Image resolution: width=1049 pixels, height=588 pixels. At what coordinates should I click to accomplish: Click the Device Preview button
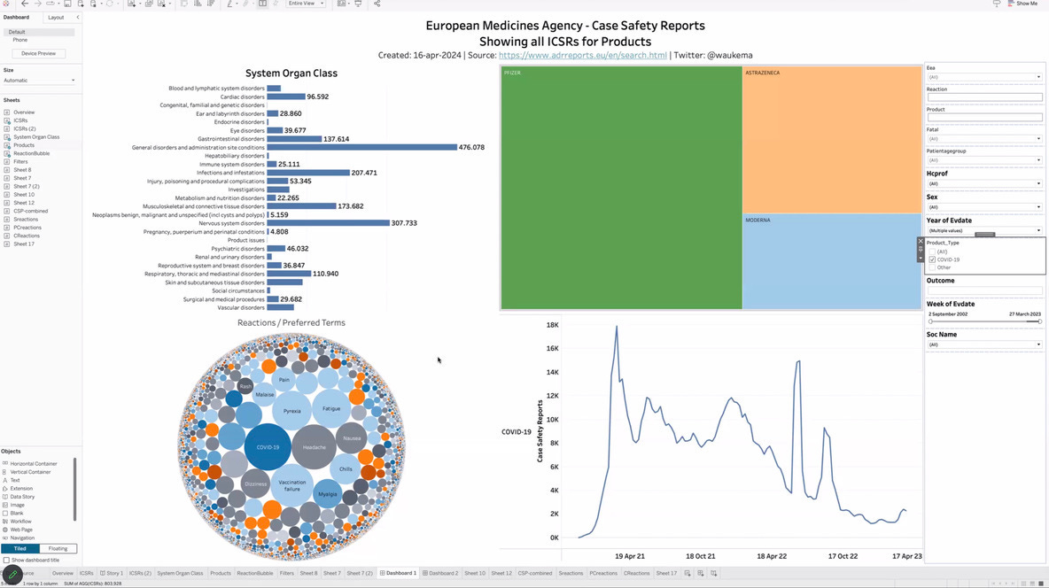(38, 53)
